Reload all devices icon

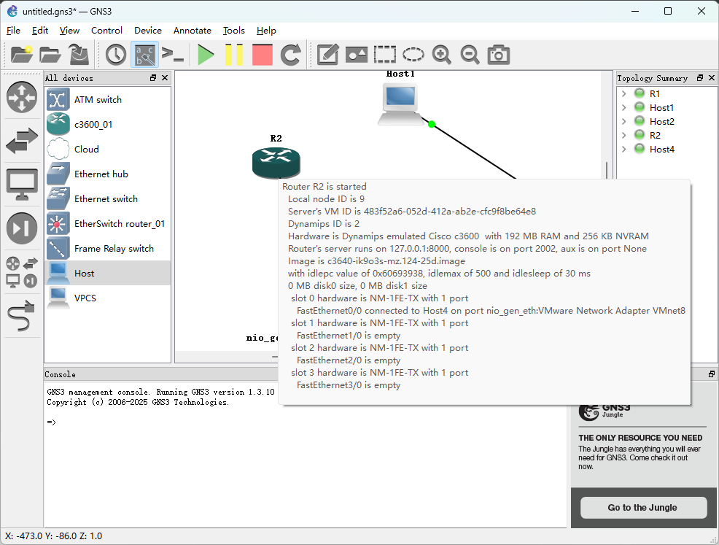(291, 55)
